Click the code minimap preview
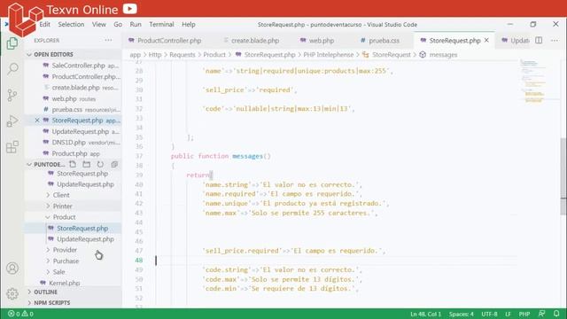The image size is (567, 319). [534, 82]
